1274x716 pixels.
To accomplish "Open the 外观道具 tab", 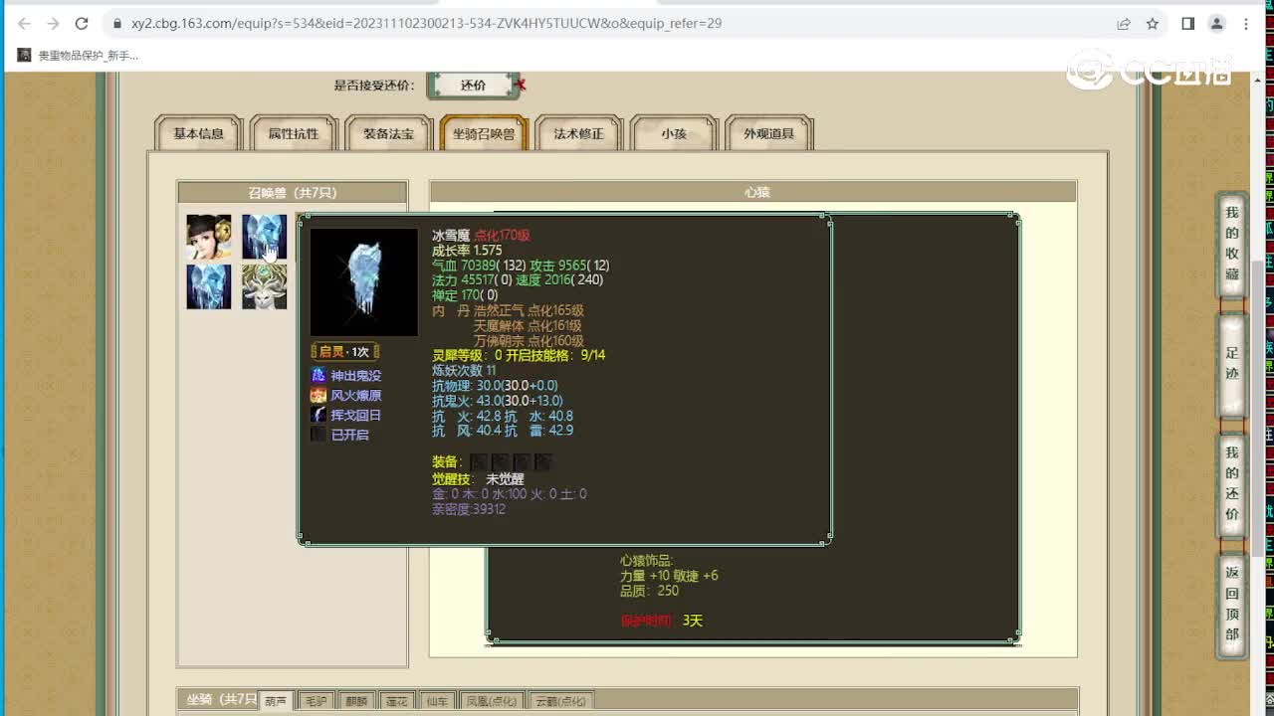I will point(768,133).
